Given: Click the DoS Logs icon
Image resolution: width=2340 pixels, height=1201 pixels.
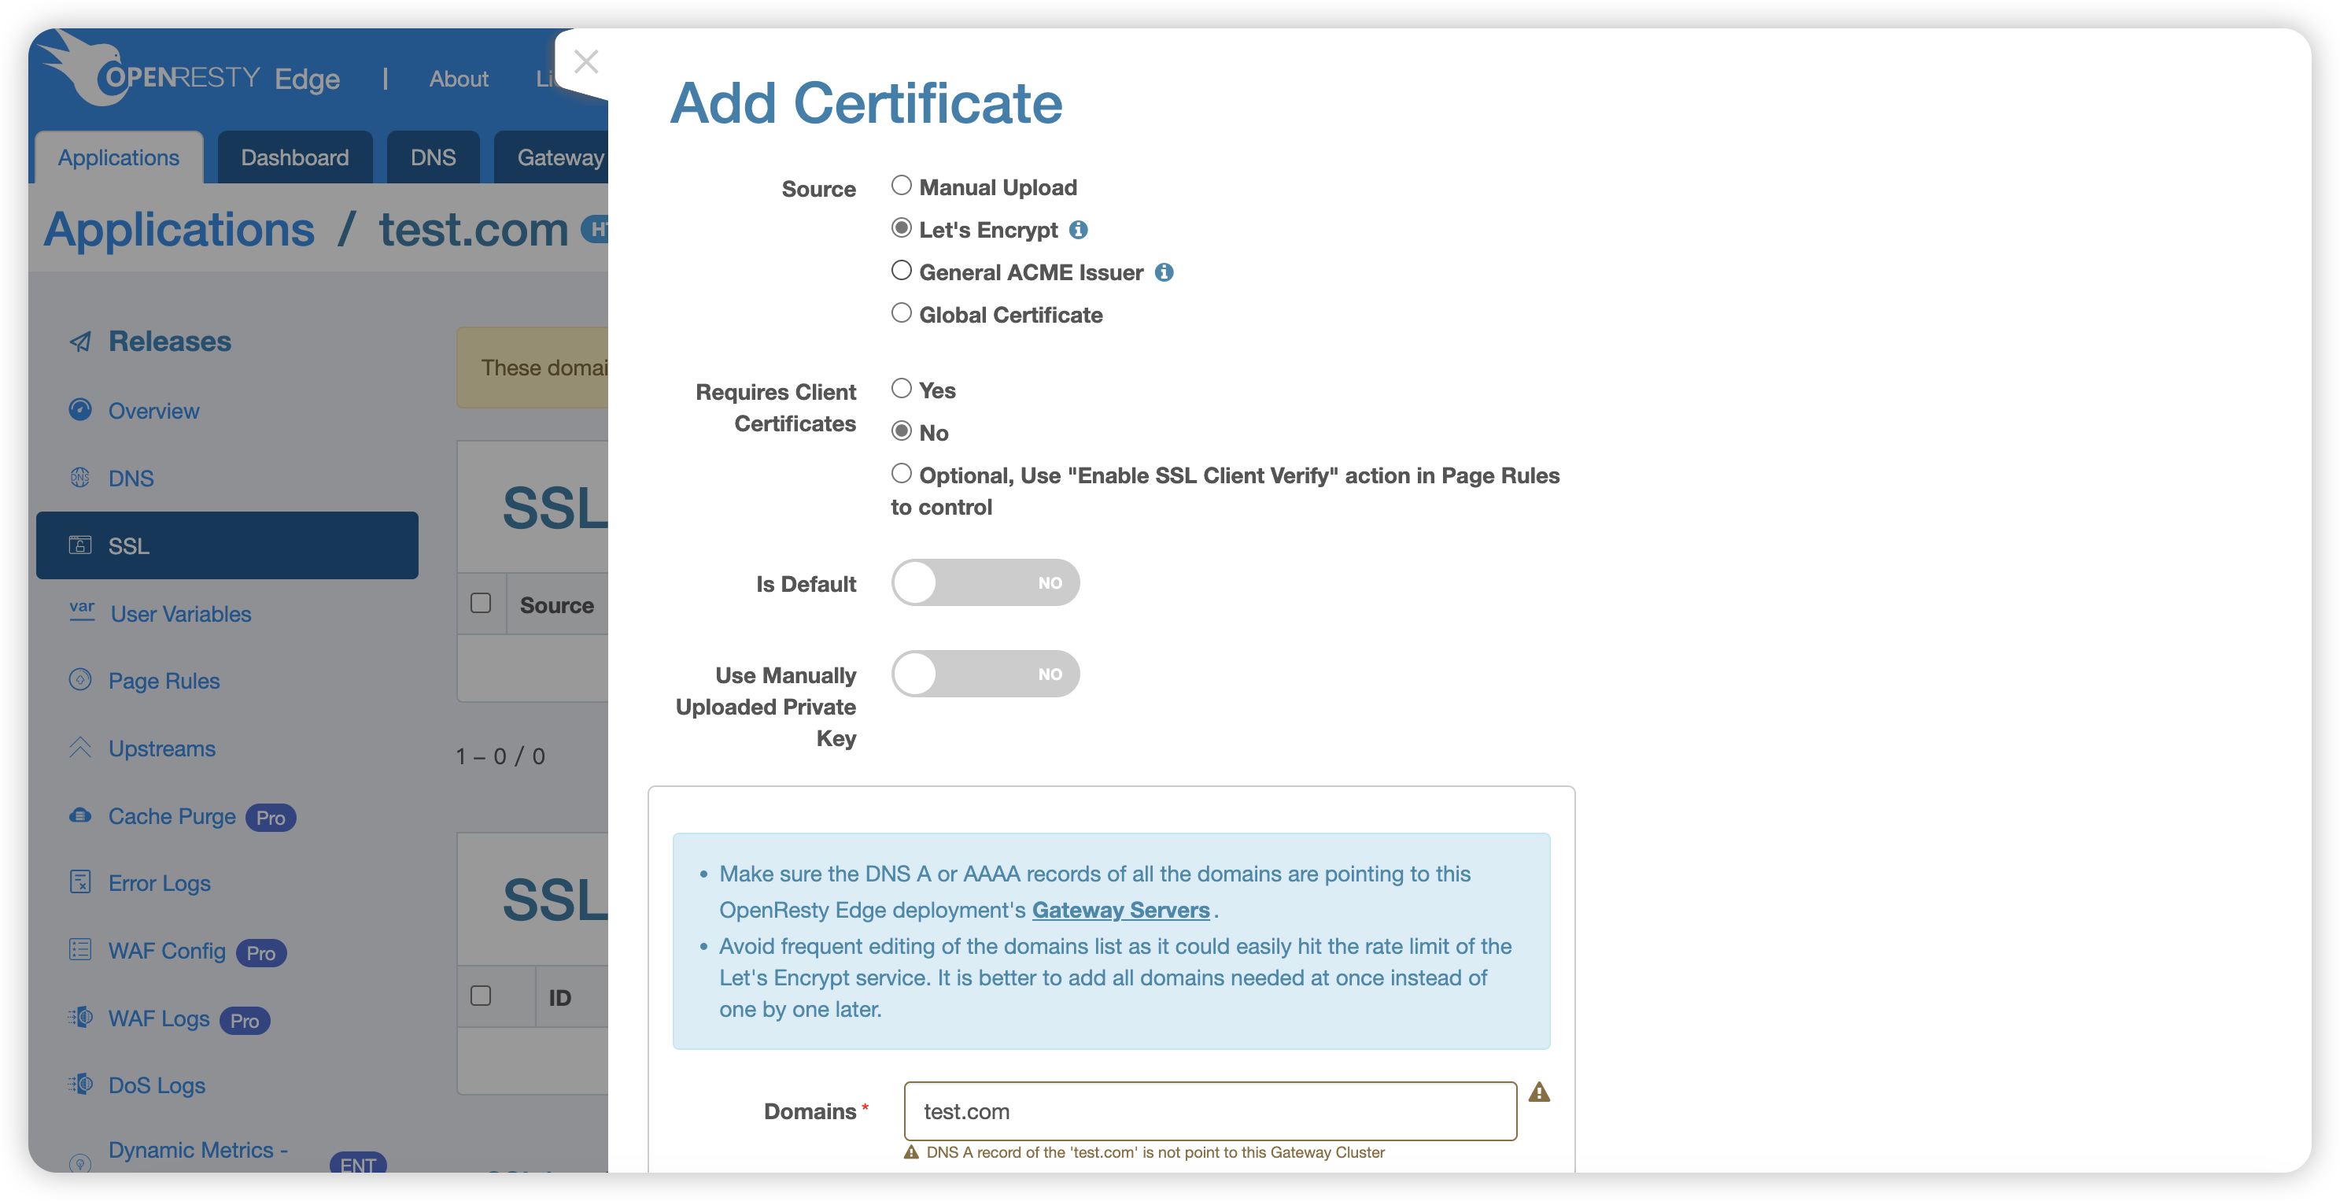Looking at the screenshot, I should (x=81, y=1084).
